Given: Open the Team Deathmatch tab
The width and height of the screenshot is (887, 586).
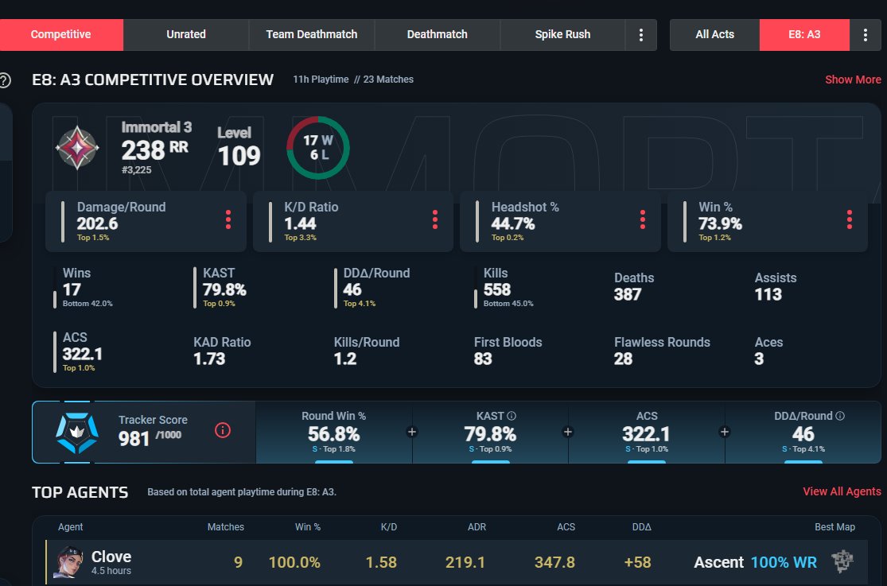Looking at the screenshot, I should (312, 34).
